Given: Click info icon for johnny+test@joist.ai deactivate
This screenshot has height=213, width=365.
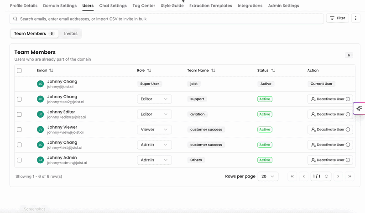Looking at the screenshot, I should (x=348, y=145).
